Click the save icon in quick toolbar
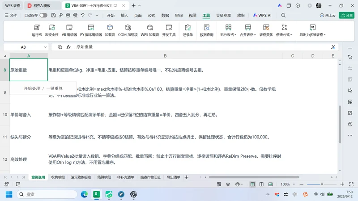The image size is (358, 201). (x=53, y=15)
